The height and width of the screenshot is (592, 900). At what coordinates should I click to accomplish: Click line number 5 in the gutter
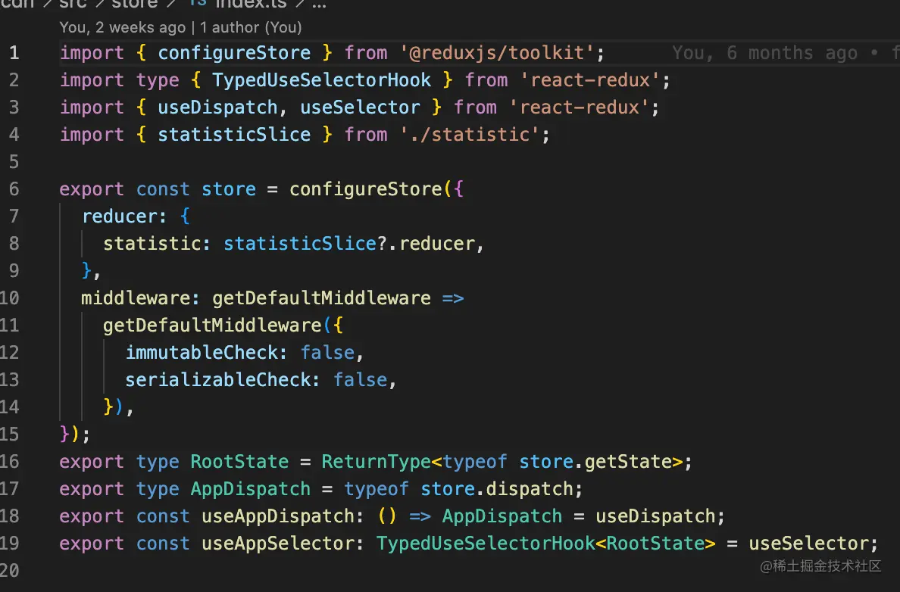pyautogui.click(x=14, y=162)
